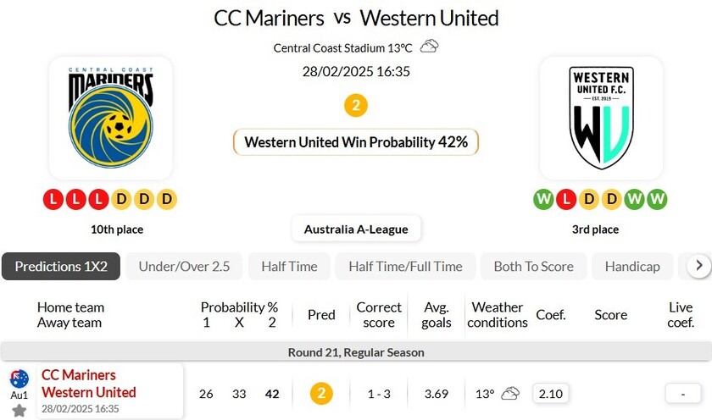Click the Central Coast Mariners team logo
This screenshot has width=712, height=420.
click(110, 118)
